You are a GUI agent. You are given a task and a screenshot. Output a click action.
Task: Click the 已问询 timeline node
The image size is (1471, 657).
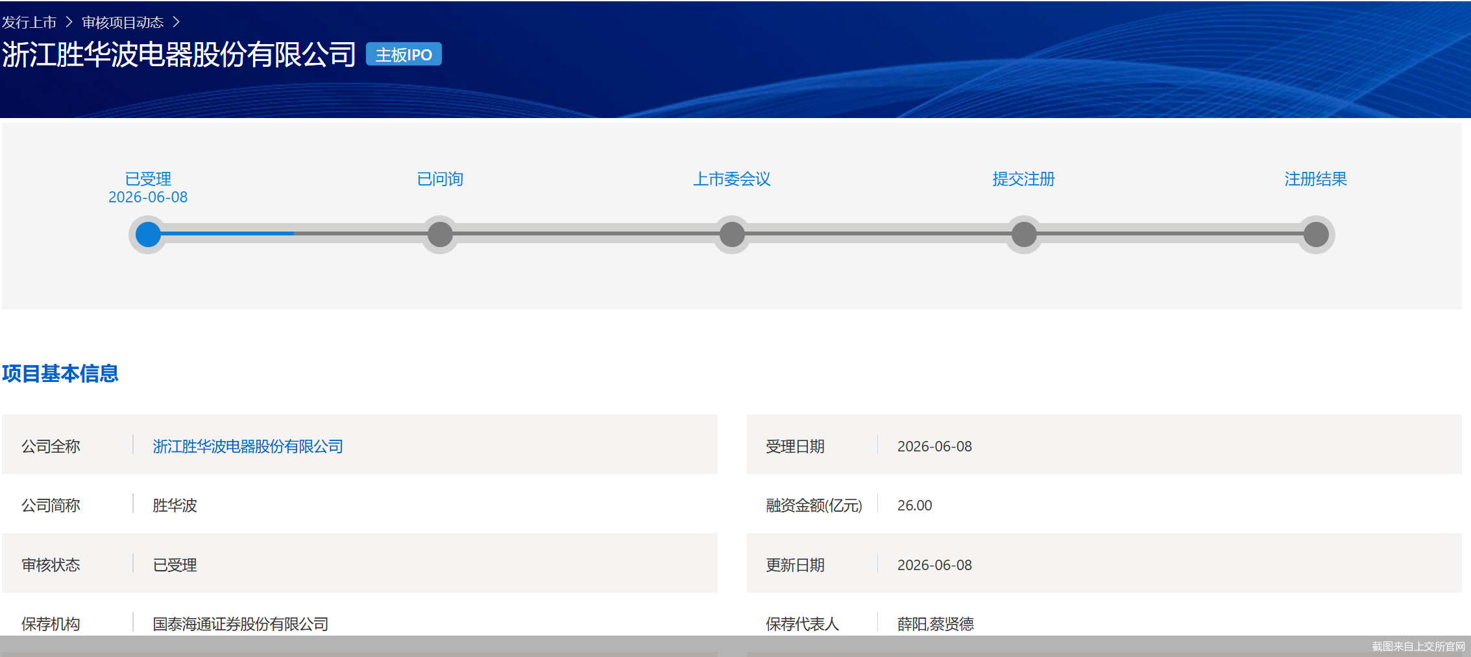(x=440, y=234)
